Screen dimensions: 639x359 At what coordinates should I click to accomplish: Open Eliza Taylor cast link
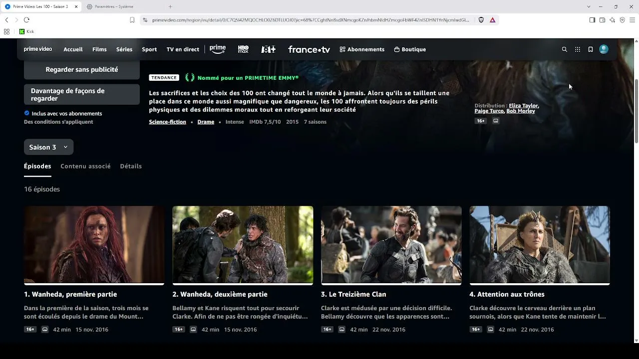point(523,106)
